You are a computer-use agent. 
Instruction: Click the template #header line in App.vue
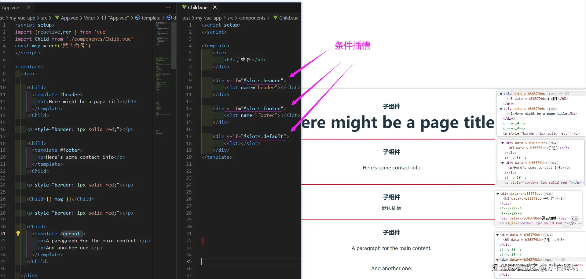tap(57, 95)
